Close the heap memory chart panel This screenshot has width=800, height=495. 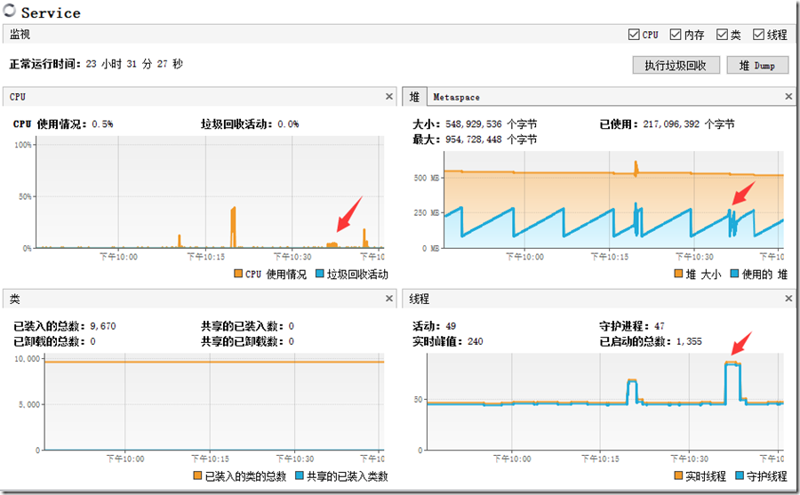point(788,97)
